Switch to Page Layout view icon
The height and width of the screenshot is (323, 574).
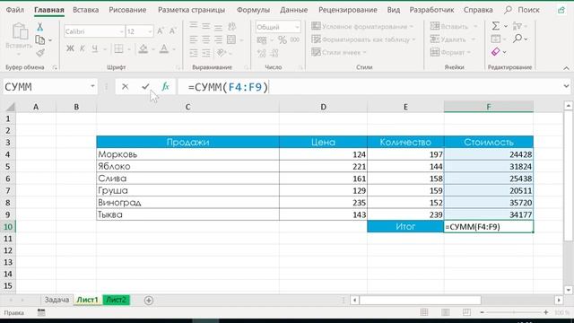tap(445, 312)
